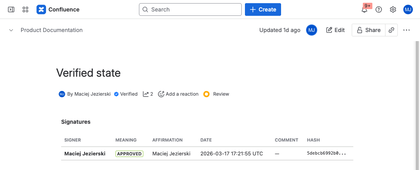Click the COMMENT column header
The width and height of the screenshot is (420, 170).
[286, 140]
